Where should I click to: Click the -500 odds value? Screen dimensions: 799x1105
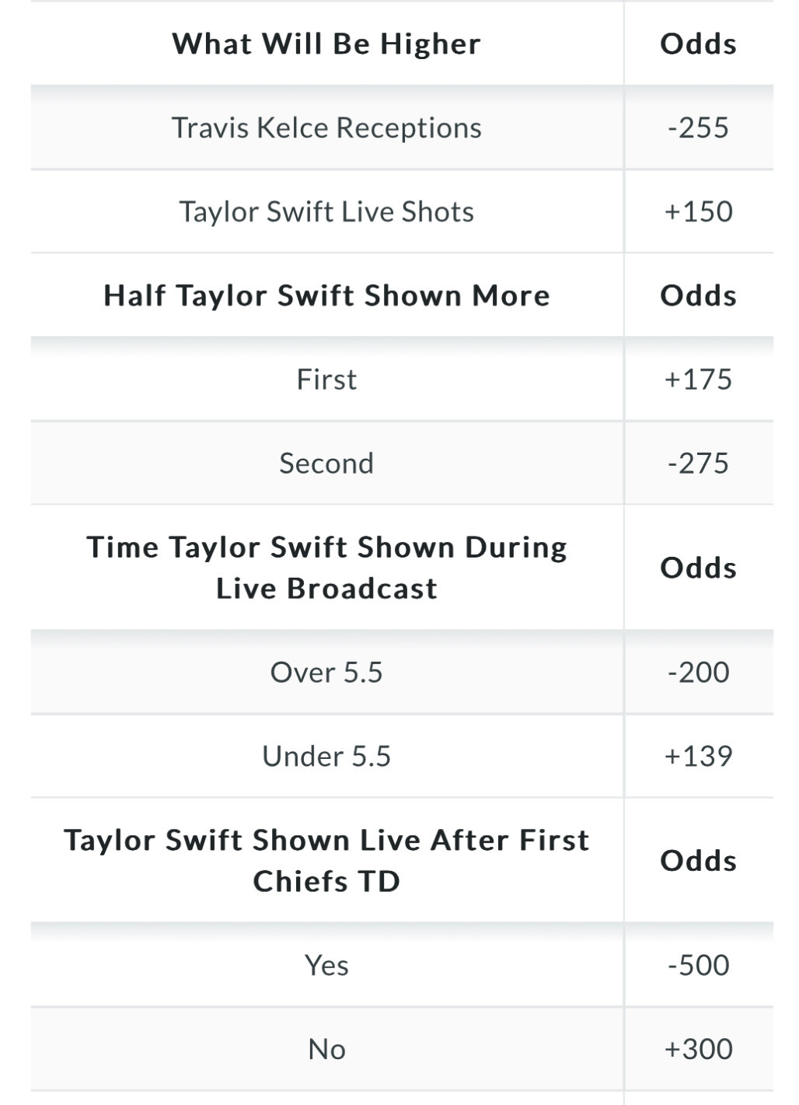pyautogui.click(x=698, y=965)
